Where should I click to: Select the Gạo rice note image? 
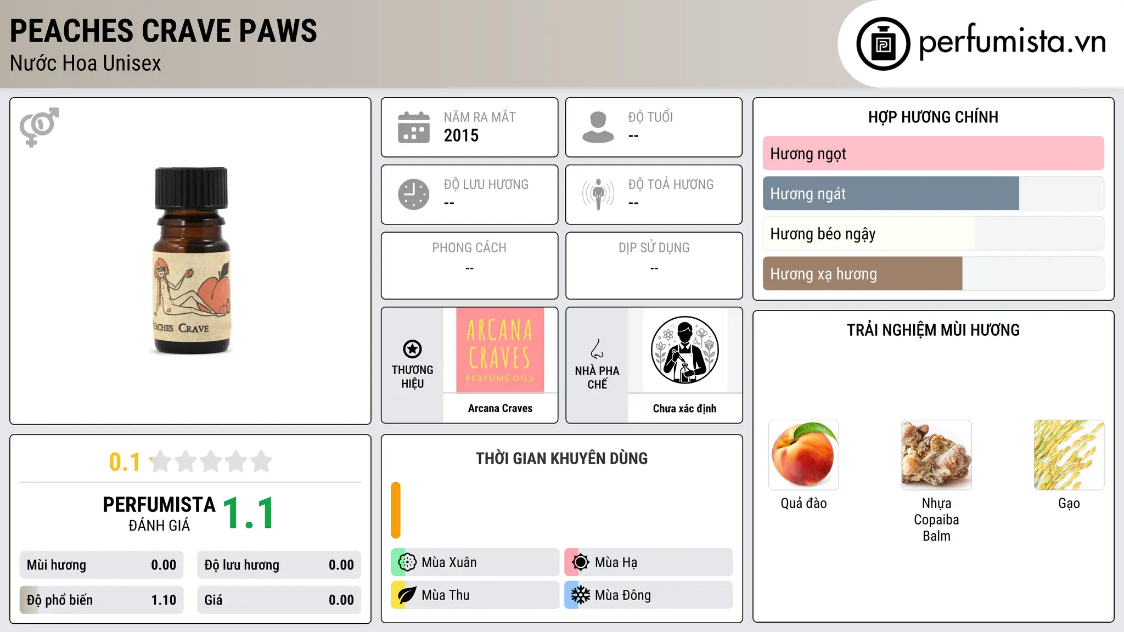[1069, 455]
